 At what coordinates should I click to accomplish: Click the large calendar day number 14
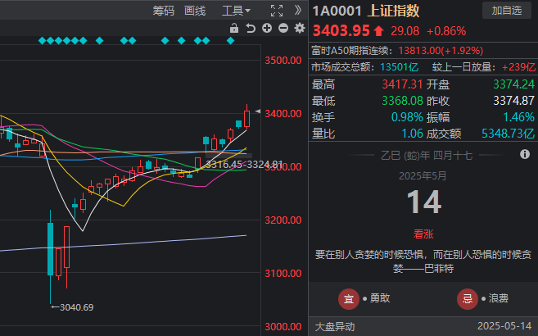click(423, 202)
